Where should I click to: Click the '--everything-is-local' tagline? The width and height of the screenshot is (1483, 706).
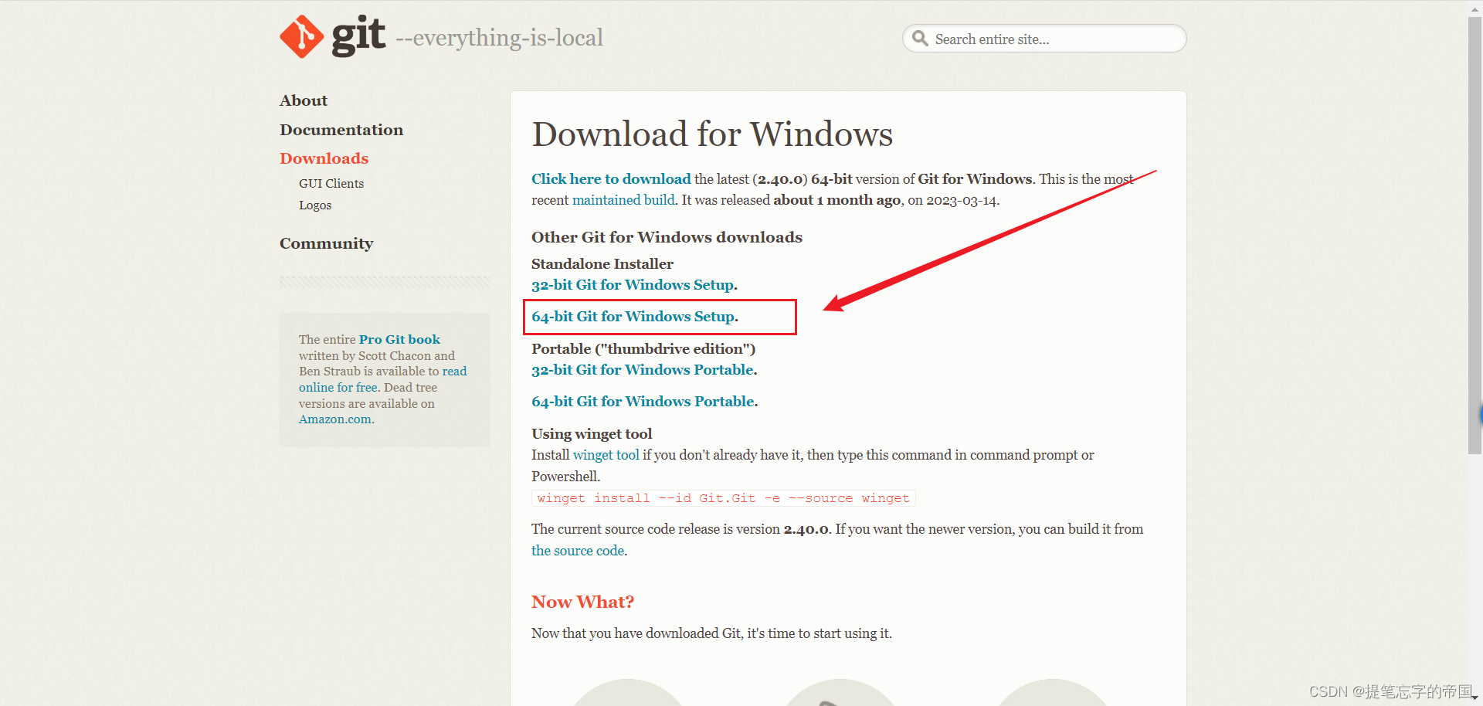(x=499, y=38)
